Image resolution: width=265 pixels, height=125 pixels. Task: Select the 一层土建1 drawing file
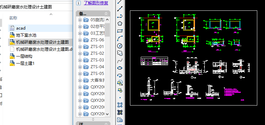tap(25, 64)
